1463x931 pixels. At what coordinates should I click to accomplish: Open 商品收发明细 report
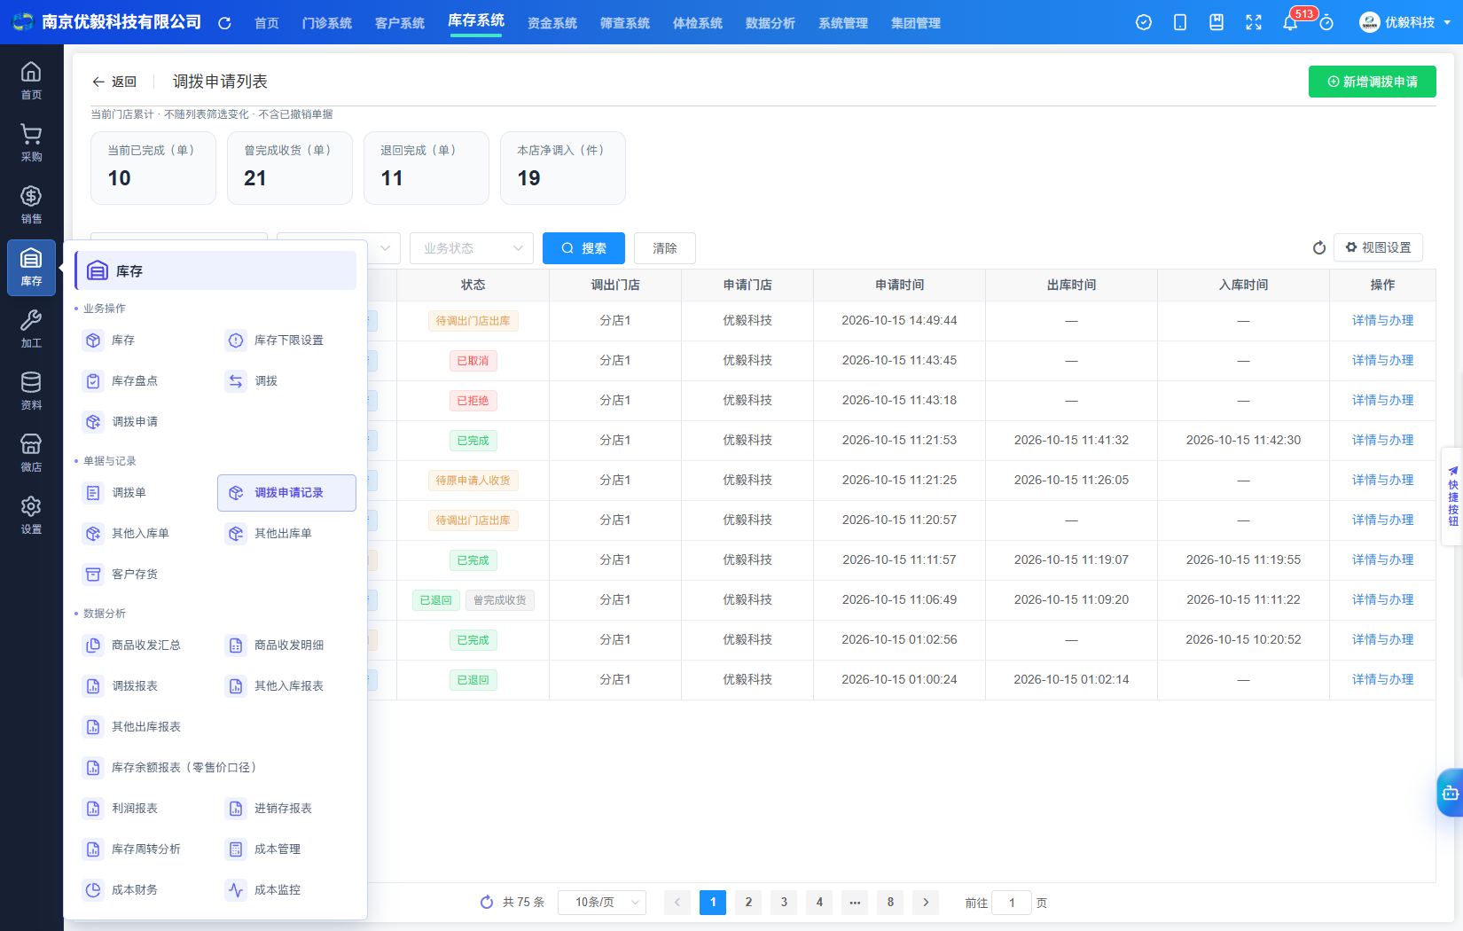click(x=287, y=645)
